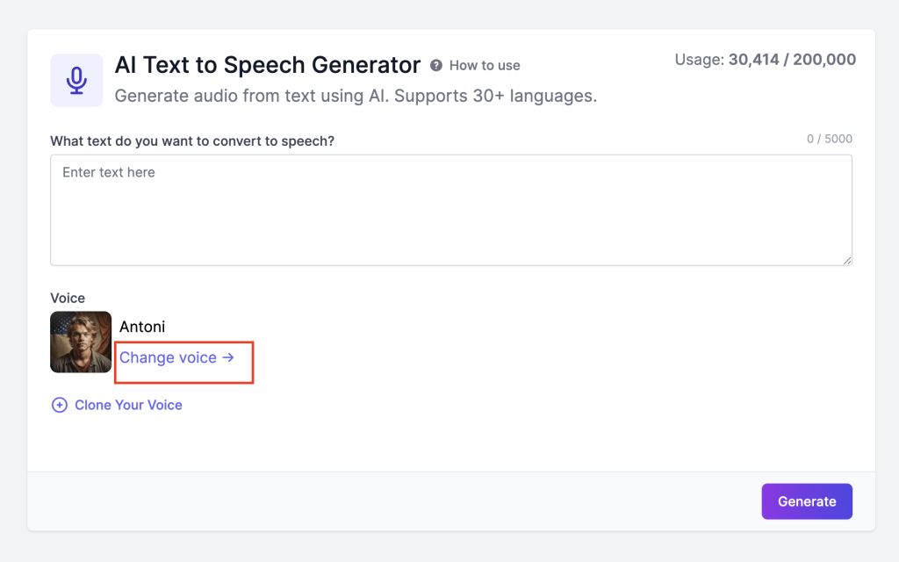Click the purple microphone icon
The height and width of the screenshot is (562, 899).
click(x=76, y=81)
